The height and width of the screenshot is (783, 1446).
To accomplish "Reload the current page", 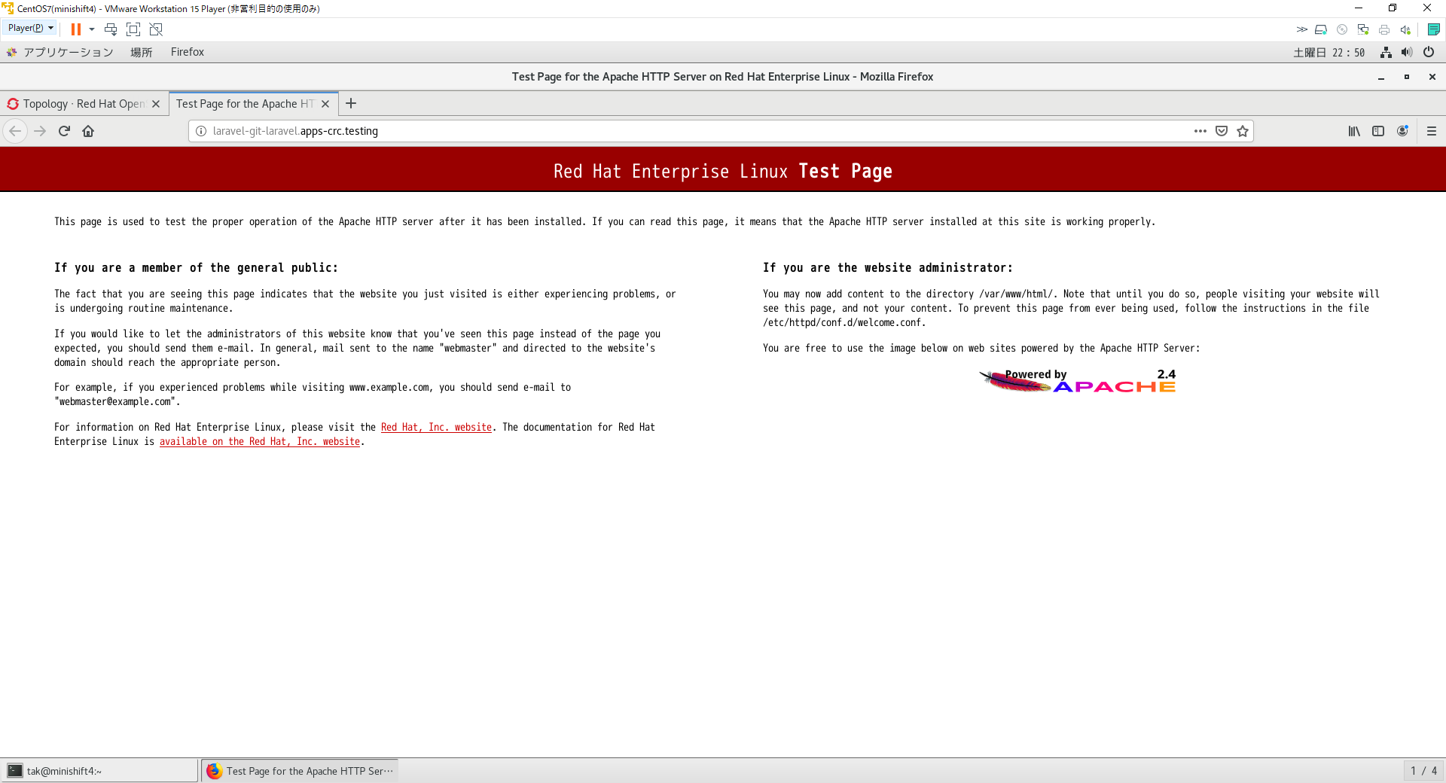I will tap(64, 131).
